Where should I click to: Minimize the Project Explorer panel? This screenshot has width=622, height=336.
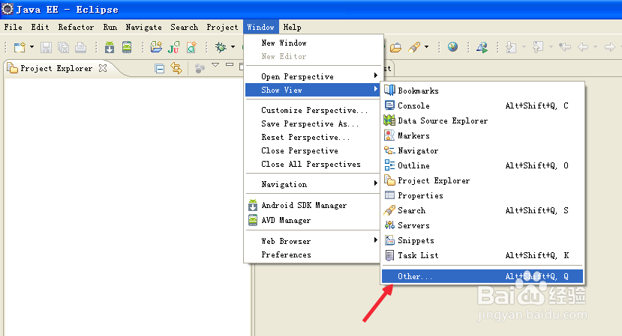click(x=230, y=64)
